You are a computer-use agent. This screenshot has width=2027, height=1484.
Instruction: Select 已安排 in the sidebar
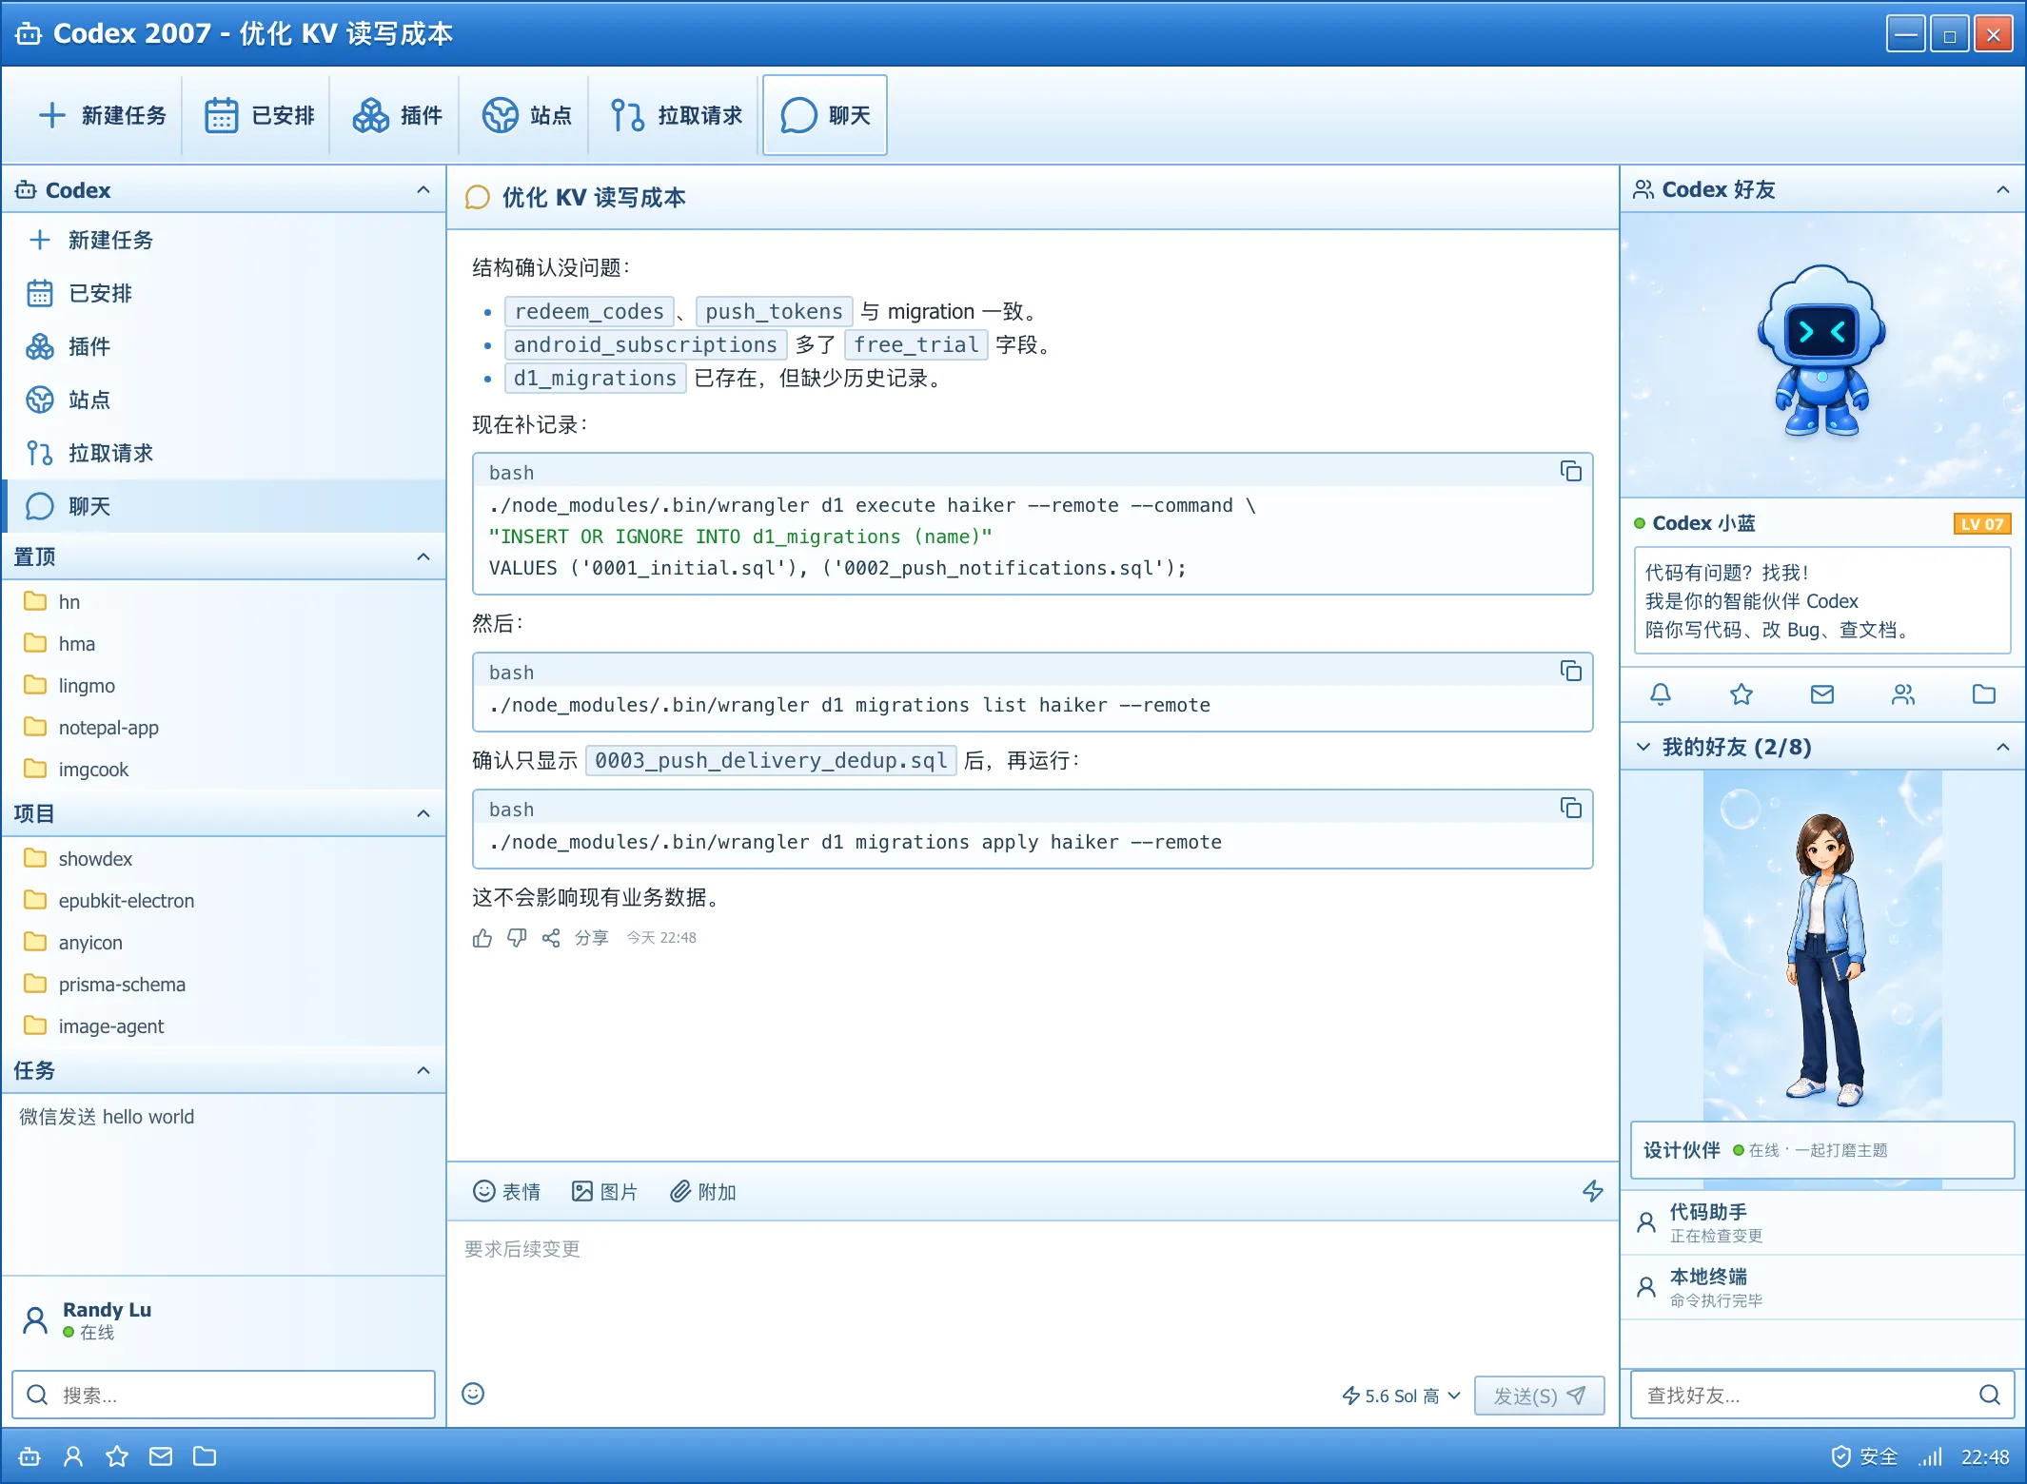[224, 293]
